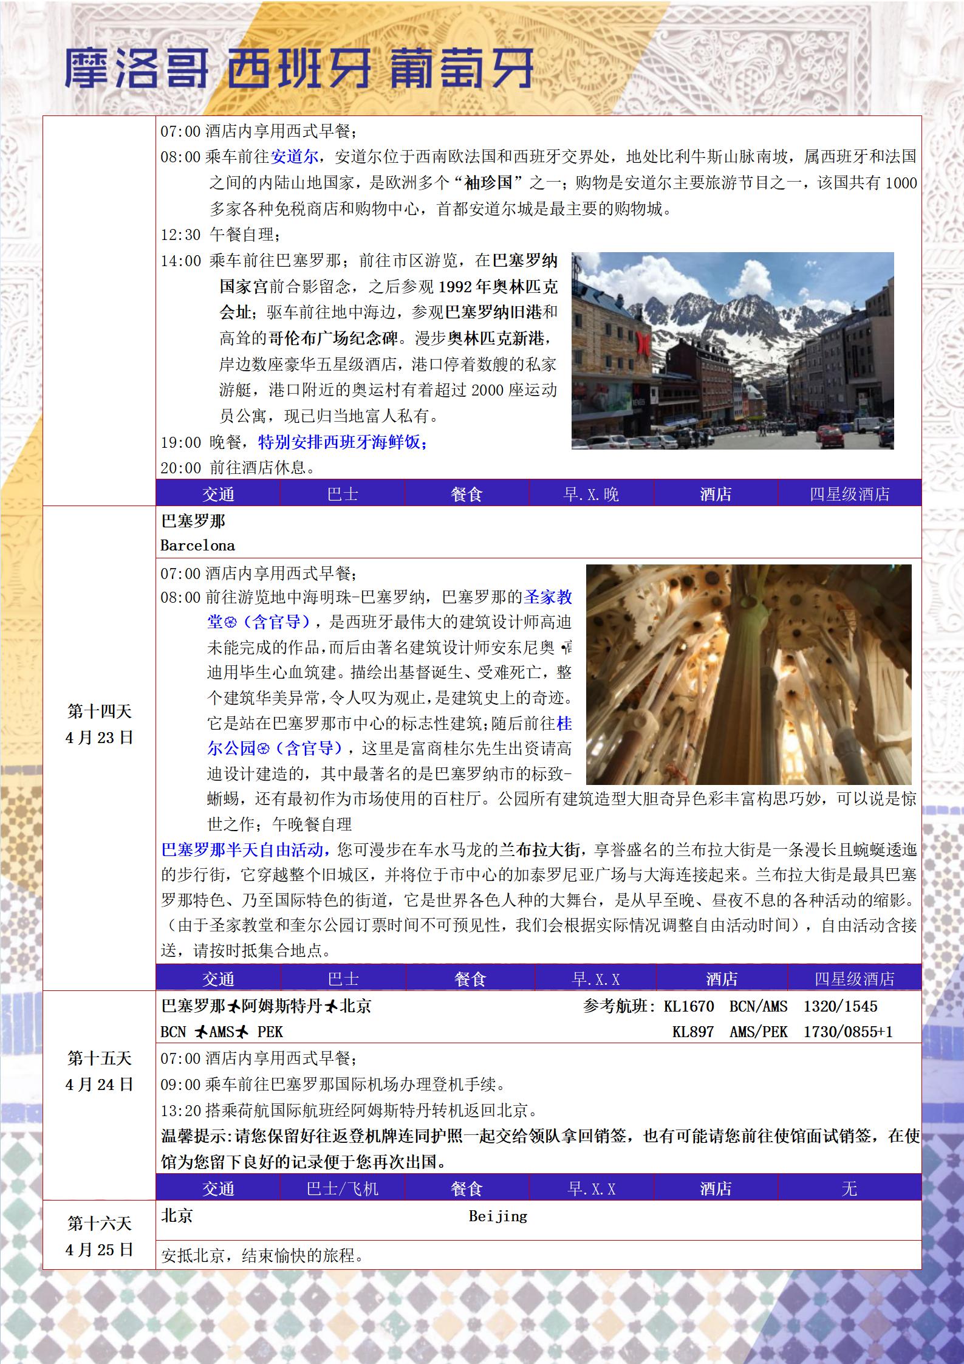The image size is (964, 1364).
Task: Click flight time 1320/1545
Action: click(x=840, y=1006)
